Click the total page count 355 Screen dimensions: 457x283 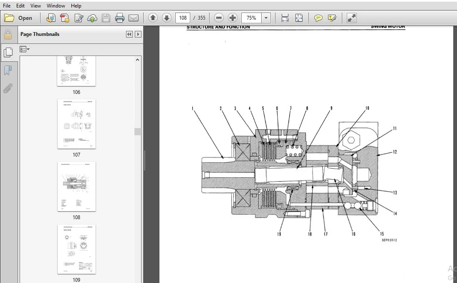[x=202, y=18]
